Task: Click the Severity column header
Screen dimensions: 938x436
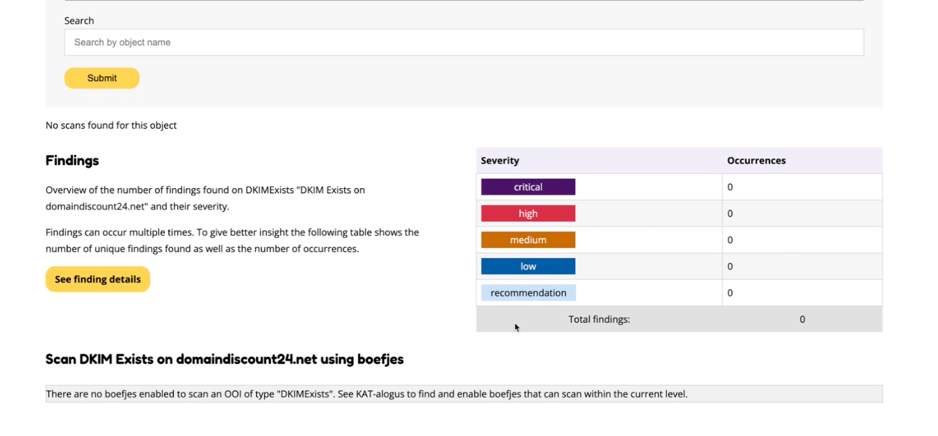Action: (499, 160)
